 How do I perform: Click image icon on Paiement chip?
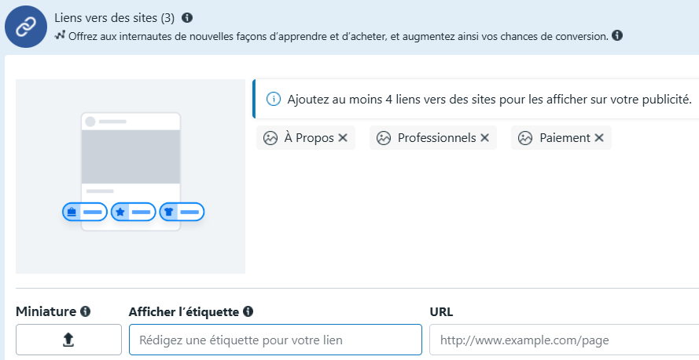tap(525, 138)
